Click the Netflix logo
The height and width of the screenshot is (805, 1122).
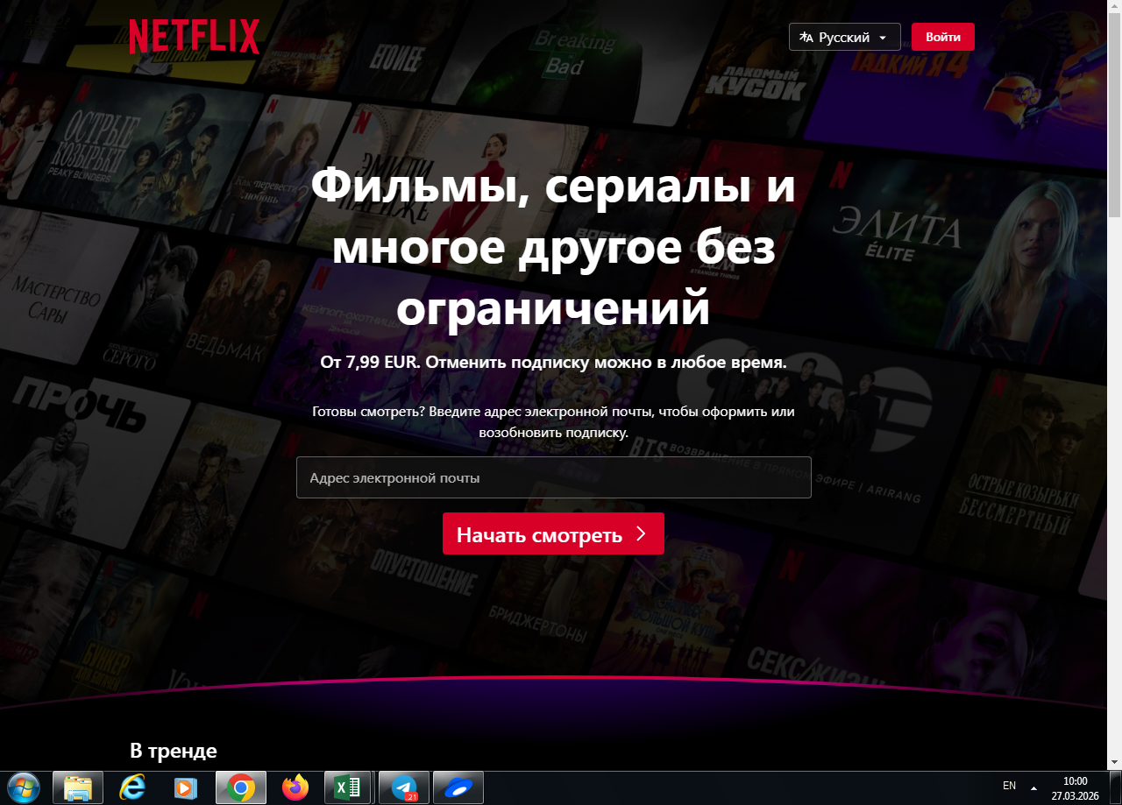pyautogui.click(x=195, y=37)
